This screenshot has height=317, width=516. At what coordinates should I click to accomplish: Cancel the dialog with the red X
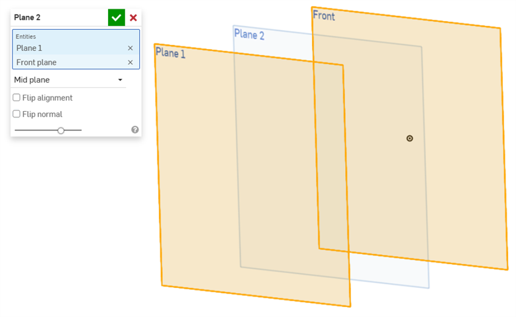point(133,18)
